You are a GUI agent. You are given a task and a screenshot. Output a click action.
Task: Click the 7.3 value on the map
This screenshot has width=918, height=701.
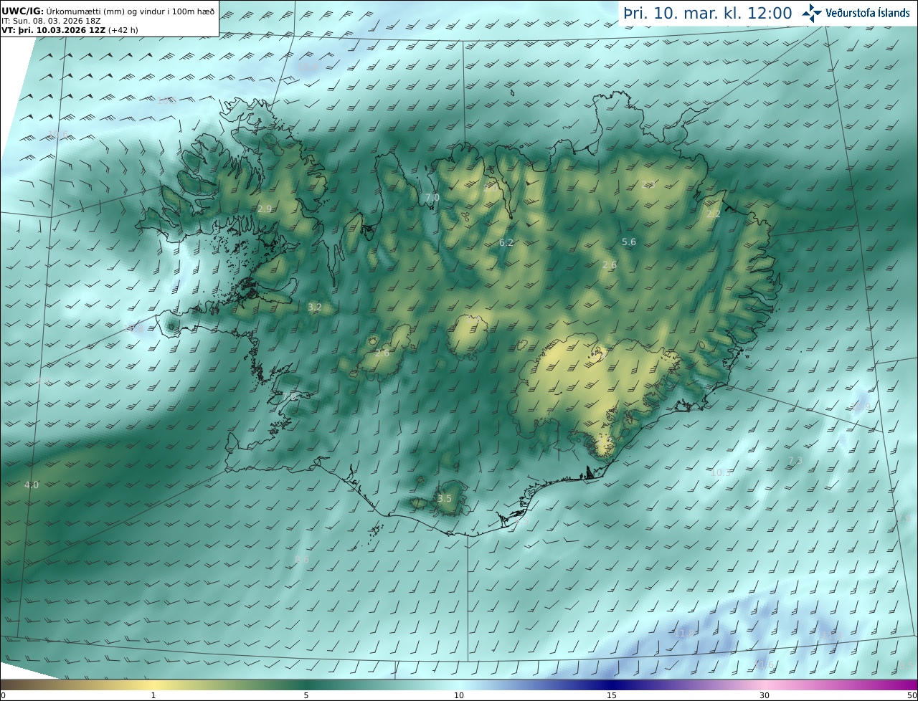click(x=795, y=461)
